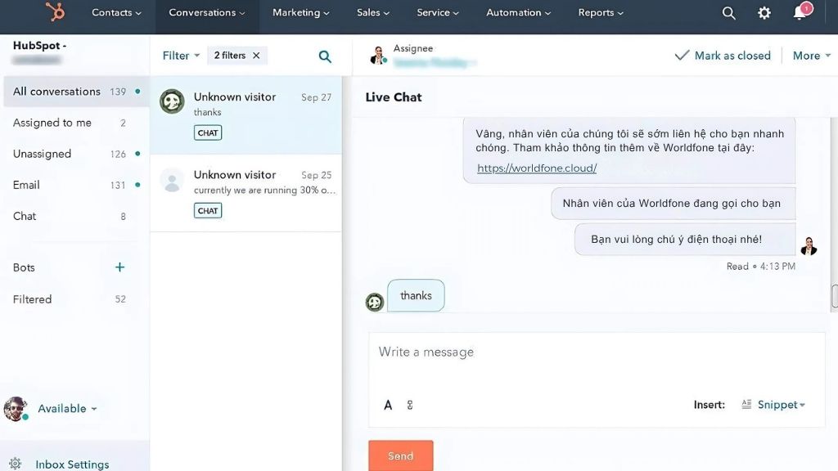Open the Automation menu

click(x=518, y=12)
